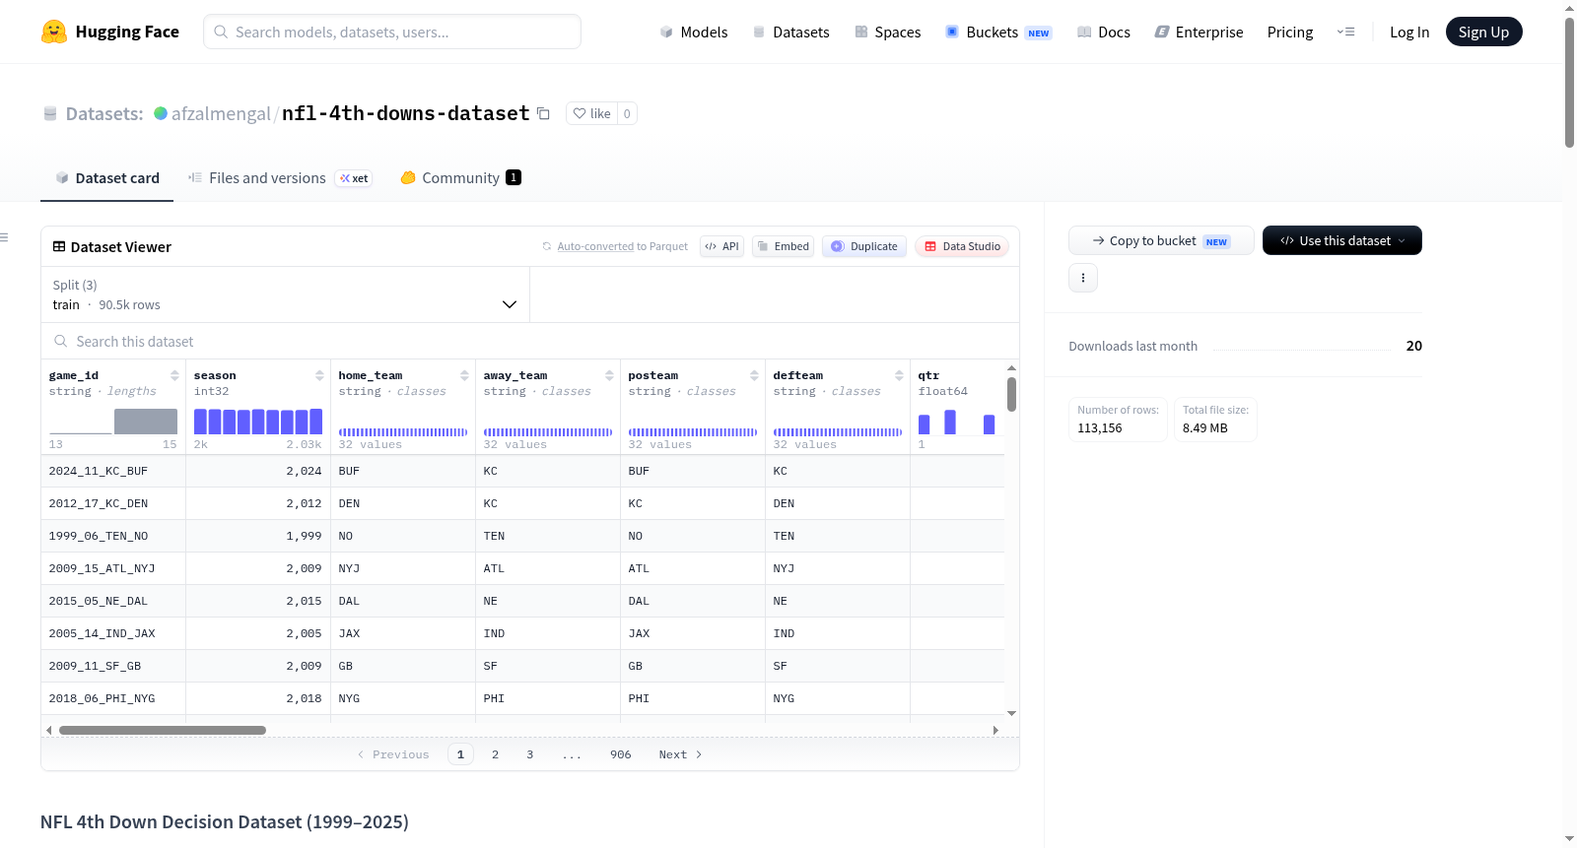Open Buckets in the navigation
The image size is (1577, 848).
pyautogui.click(x=998, y=32)
